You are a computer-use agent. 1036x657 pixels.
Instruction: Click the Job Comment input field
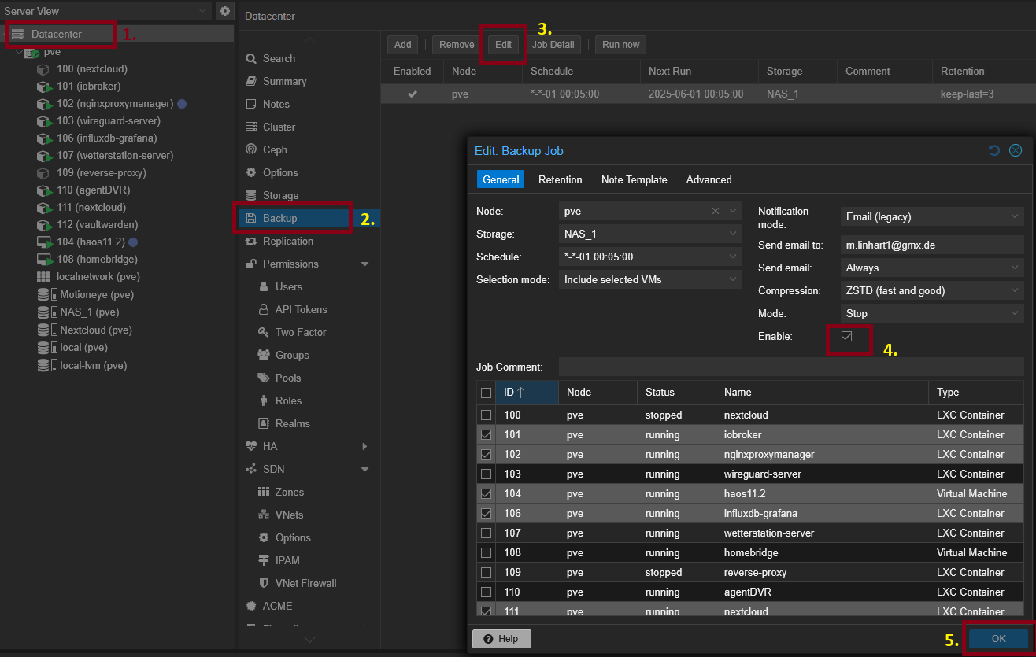(x=790, y=367)
